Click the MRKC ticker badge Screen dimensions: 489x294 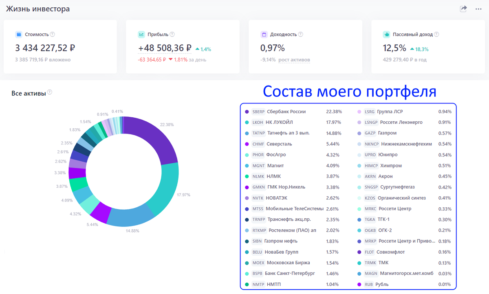click(370, 208)
